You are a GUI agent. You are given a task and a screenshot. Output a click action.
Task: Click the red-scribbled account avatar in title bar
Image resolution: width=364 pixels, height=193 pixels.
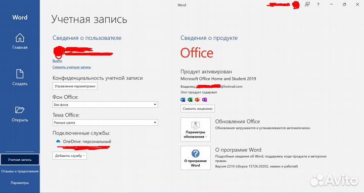click(296, 5)
